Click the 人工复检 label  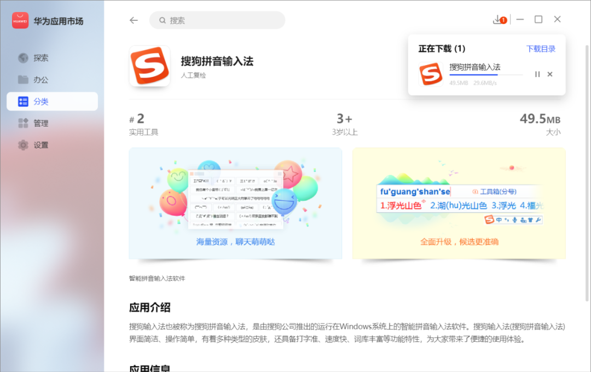pyautogui.click(x=193, y=75)
